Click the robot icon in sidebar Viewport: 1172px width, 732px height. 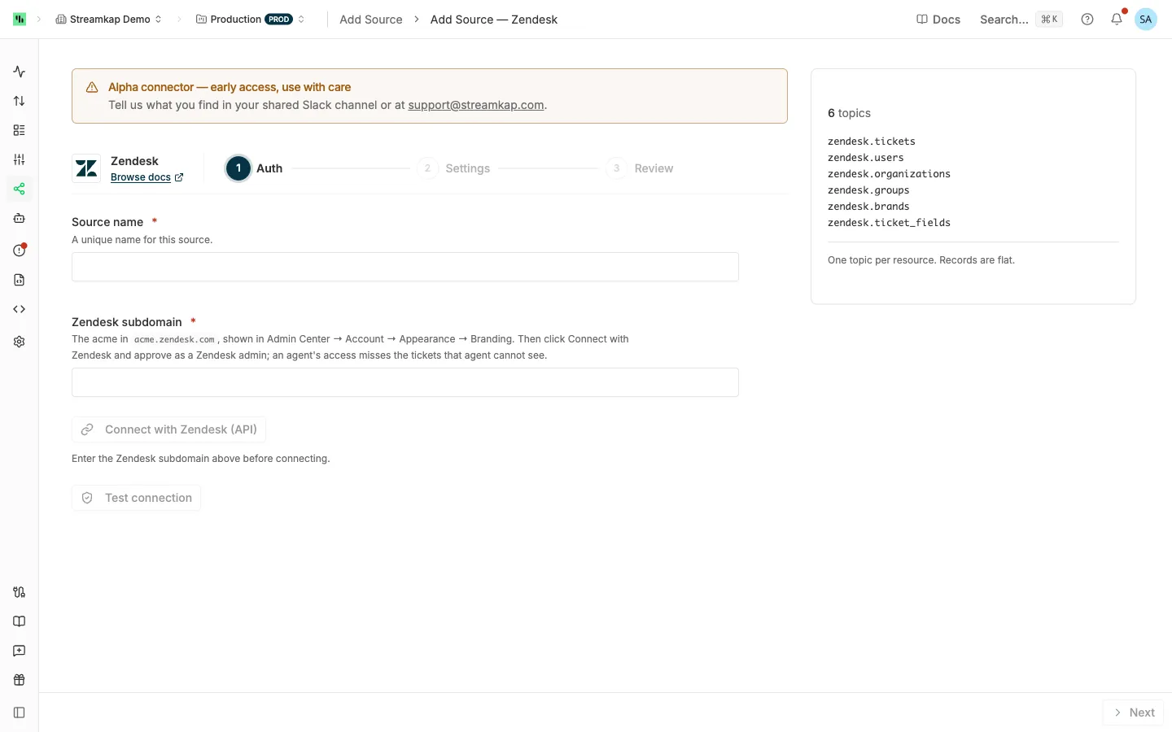pos(20,218)
